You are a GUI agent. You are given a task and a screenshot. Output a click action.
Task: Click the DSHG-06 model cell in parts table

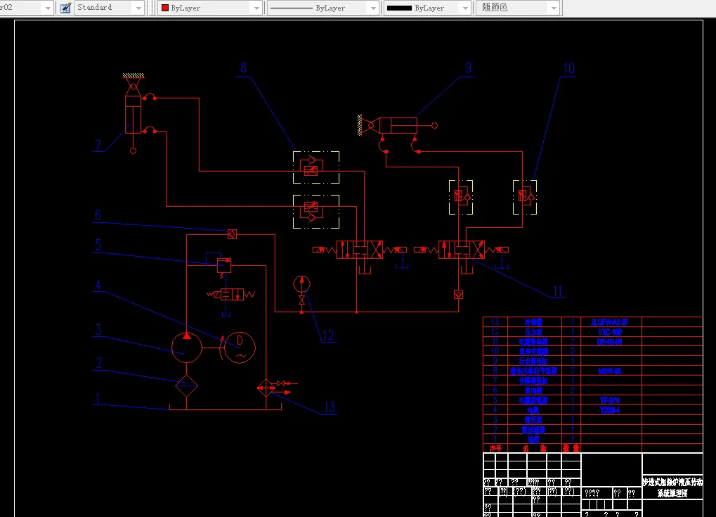point(611,342)
